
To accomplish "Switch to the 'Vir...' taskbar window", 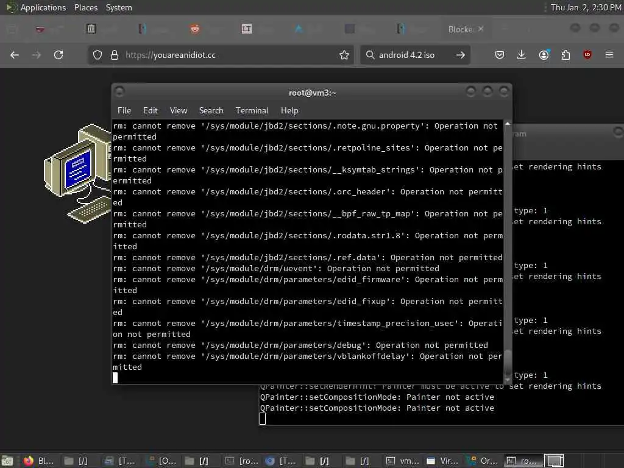I will coord(442,461).
